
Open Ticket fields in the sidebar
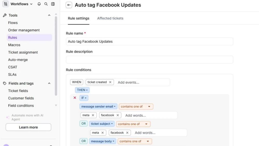coord(18,91)
